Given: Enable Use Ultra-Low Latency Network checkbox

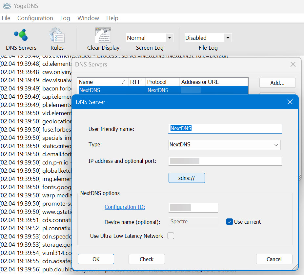Looking at the screenshot, I should (171, 236).
